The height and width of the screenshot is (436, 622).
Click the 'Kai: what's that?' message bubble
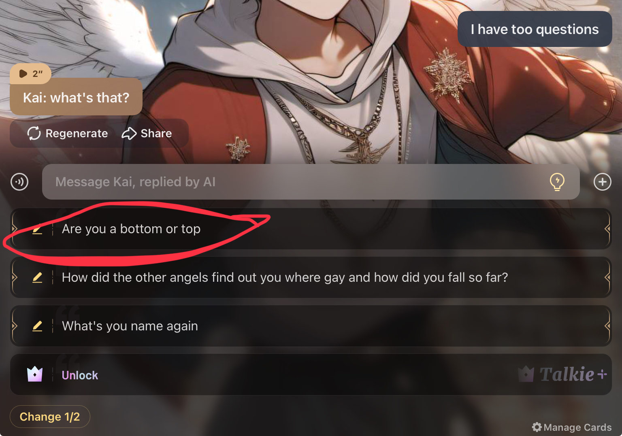(76, 97)
